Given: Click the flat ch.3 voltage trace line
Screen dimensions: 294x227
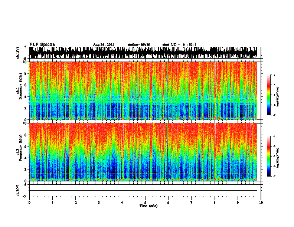Looking at the screenshot, I should 143,190.
